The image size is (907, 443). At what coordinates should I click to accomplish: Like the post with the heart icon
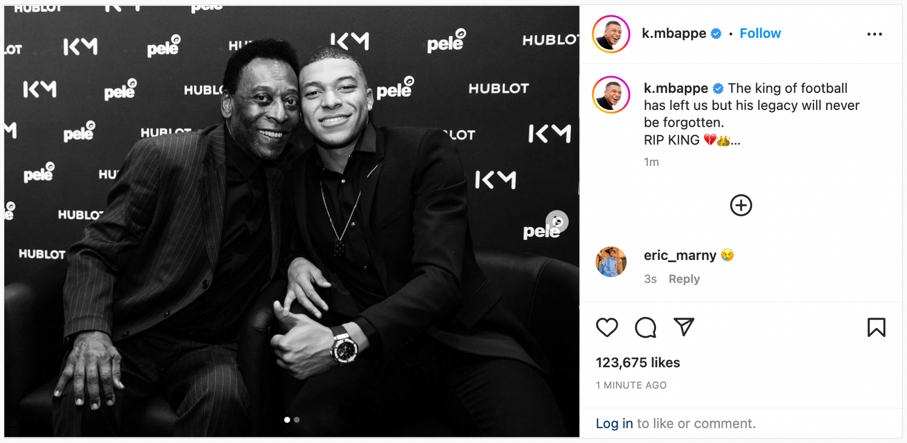pyautogui.click(x=607, y=327)
